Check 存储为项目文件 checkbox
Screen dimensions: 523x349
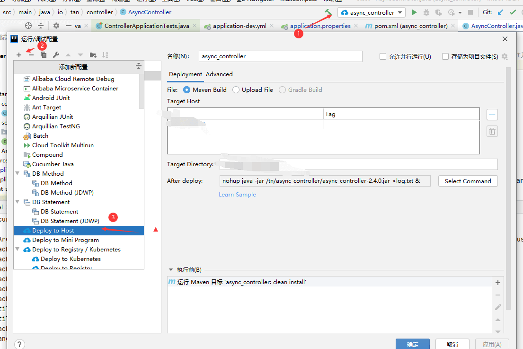pos(445,56)
